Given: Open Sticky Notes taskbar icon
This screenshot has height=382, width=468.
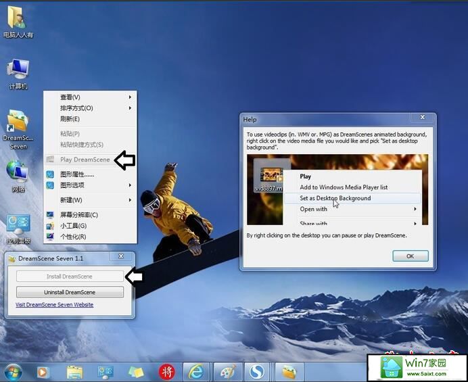Looking at the screenshot, I should tap(136, 372).
